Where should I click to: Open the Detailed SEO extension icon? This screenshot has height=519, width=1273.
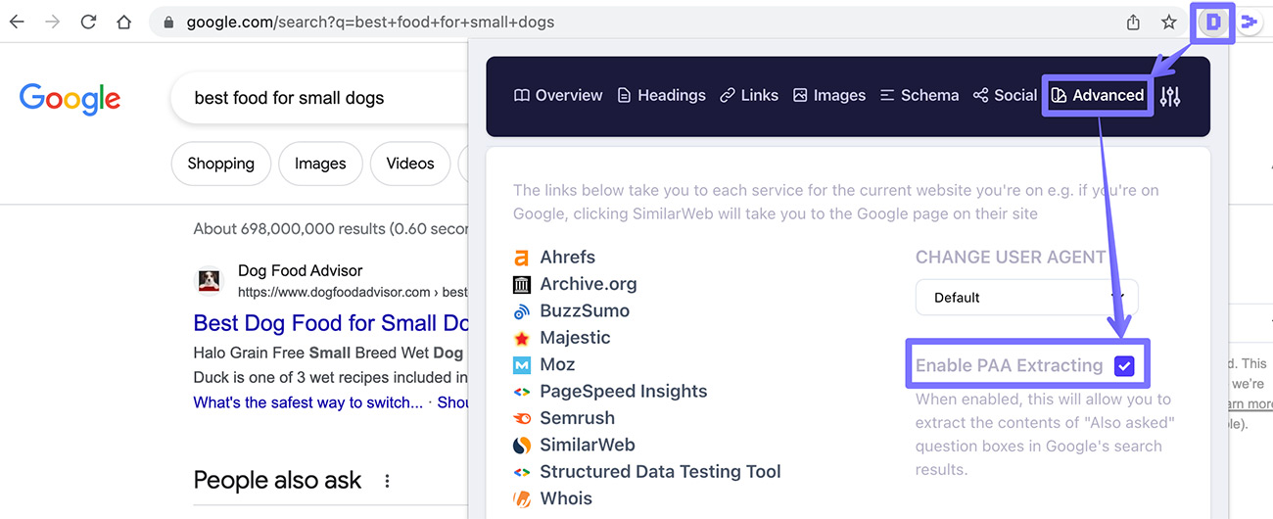[x=1214, y=22]
